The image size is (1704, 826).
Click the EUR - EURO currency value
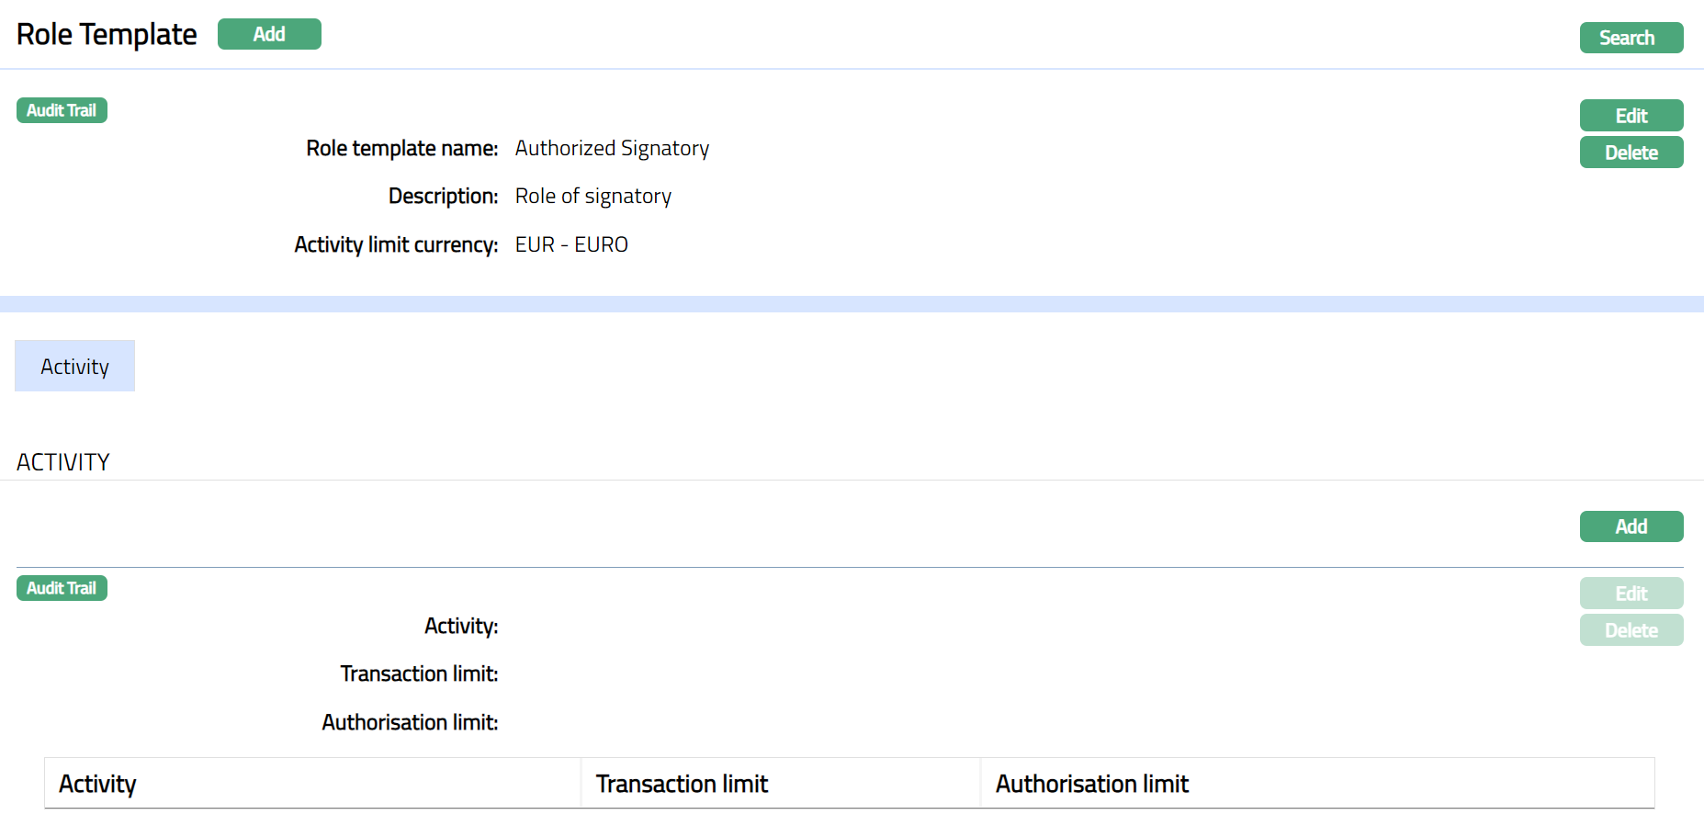tap(571, 244)
